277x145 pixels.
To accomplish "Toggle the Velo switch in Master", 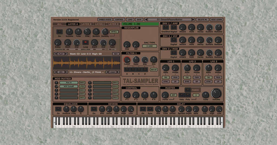I will (x=182, y=95).
